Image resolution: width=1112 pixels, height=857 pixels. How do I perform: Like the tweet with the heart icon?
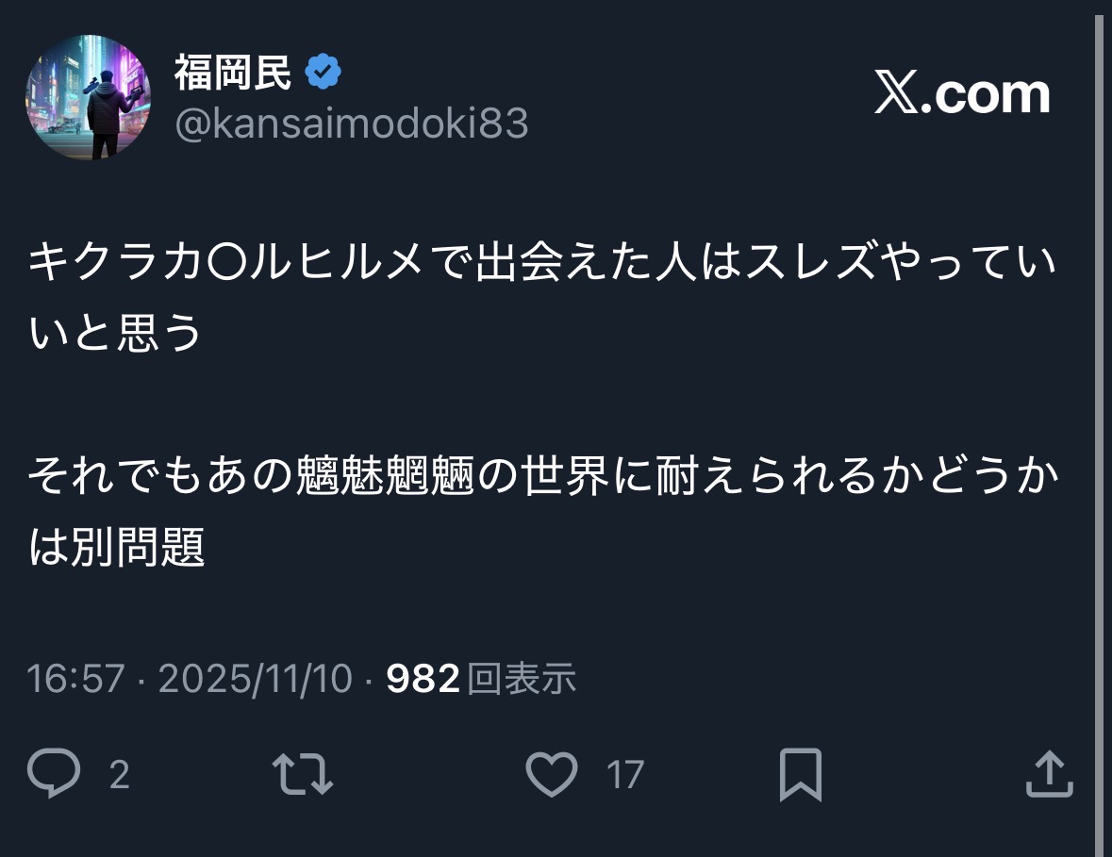point(551,774)
